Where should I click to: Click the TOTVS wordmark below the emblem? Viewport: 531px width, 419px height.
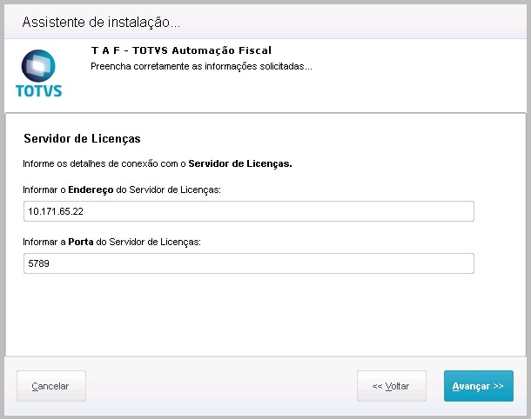39,90
